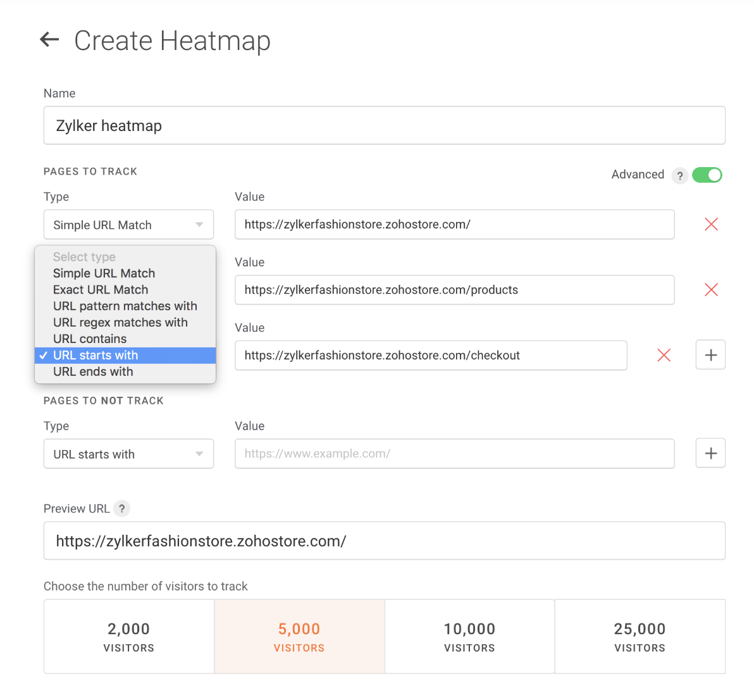Image resolution: width=754 pixels, height=686 pixels.
Task: Click the heatmap Name input field
Action: point(384,126)
